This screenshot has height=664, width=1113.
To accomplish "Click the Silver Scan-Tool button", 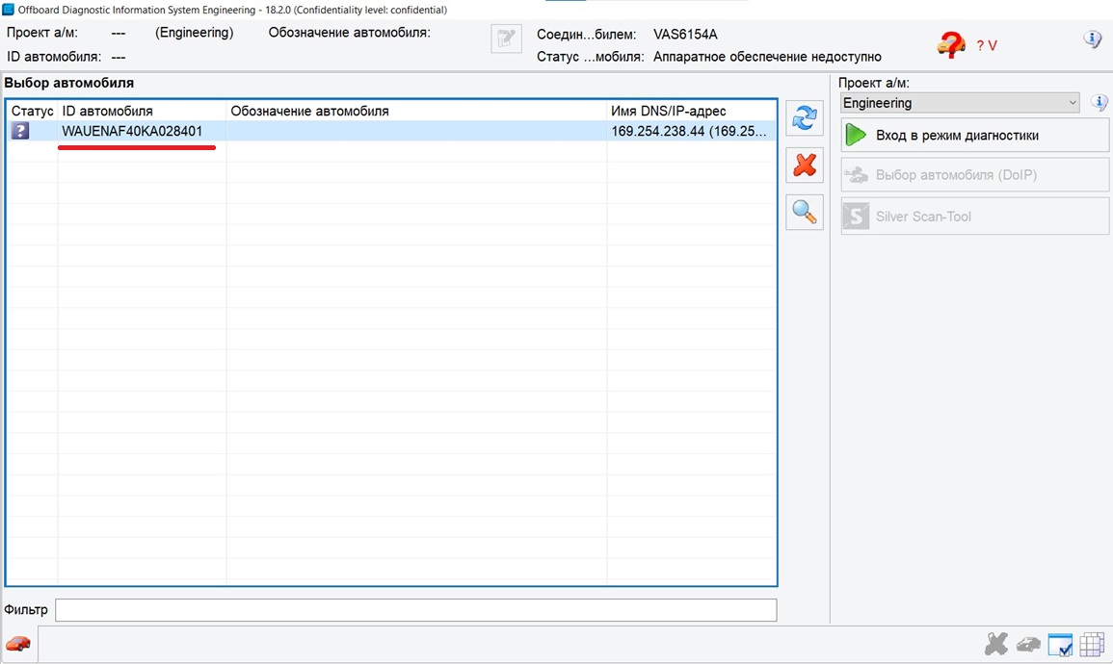I will point(974,217).
